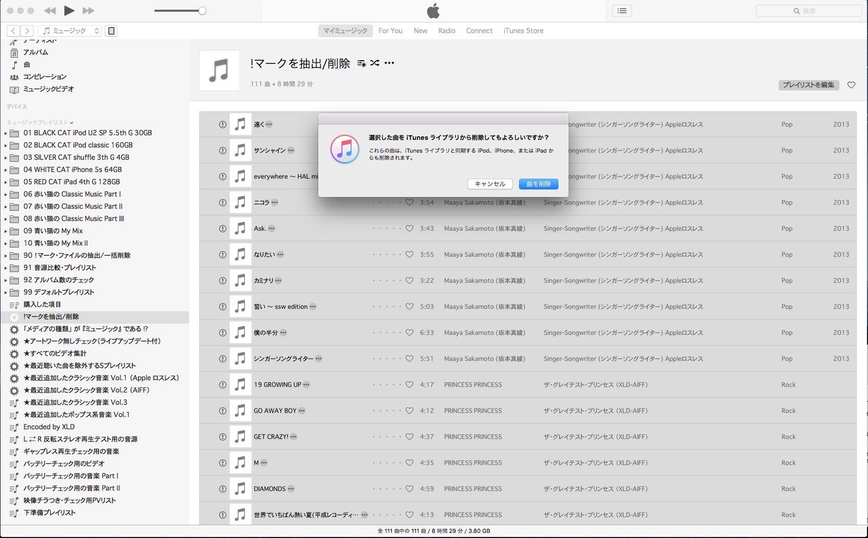
Task: Click キャンセル in the delete dialog
Action: coord(490,184)
